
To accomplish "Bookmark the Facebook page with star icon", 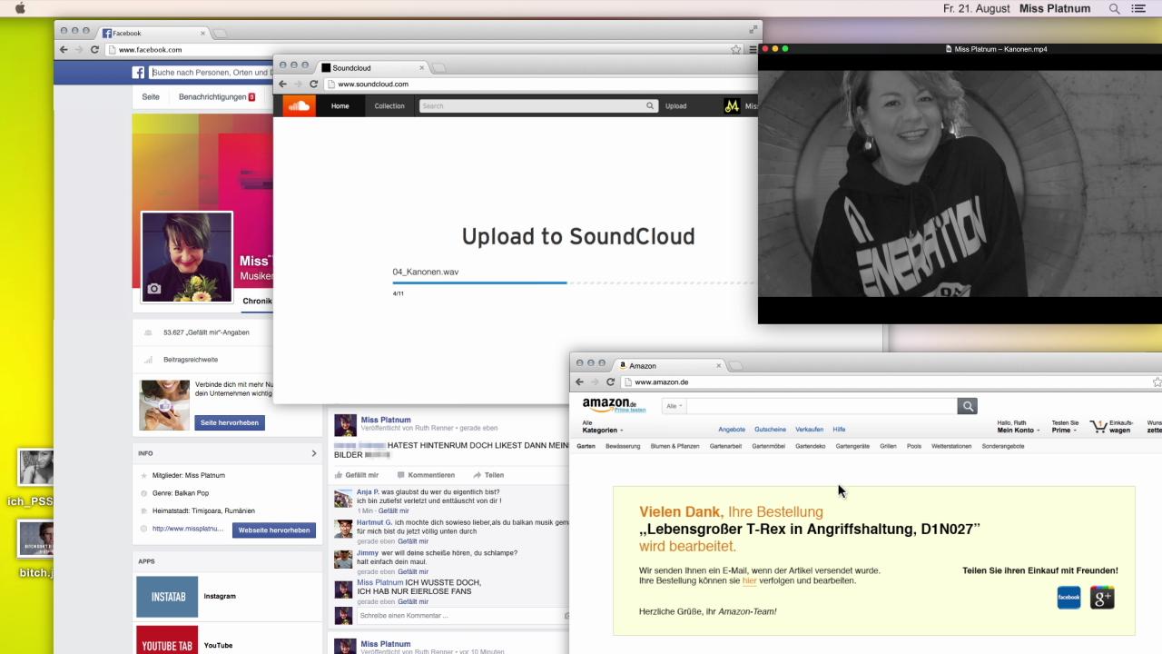I will tap(736, 49).
